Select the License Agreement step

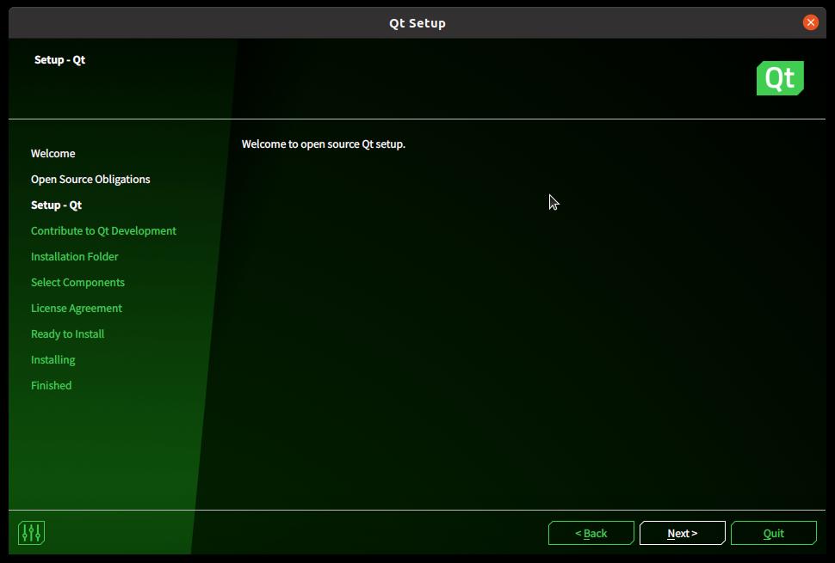76,309
